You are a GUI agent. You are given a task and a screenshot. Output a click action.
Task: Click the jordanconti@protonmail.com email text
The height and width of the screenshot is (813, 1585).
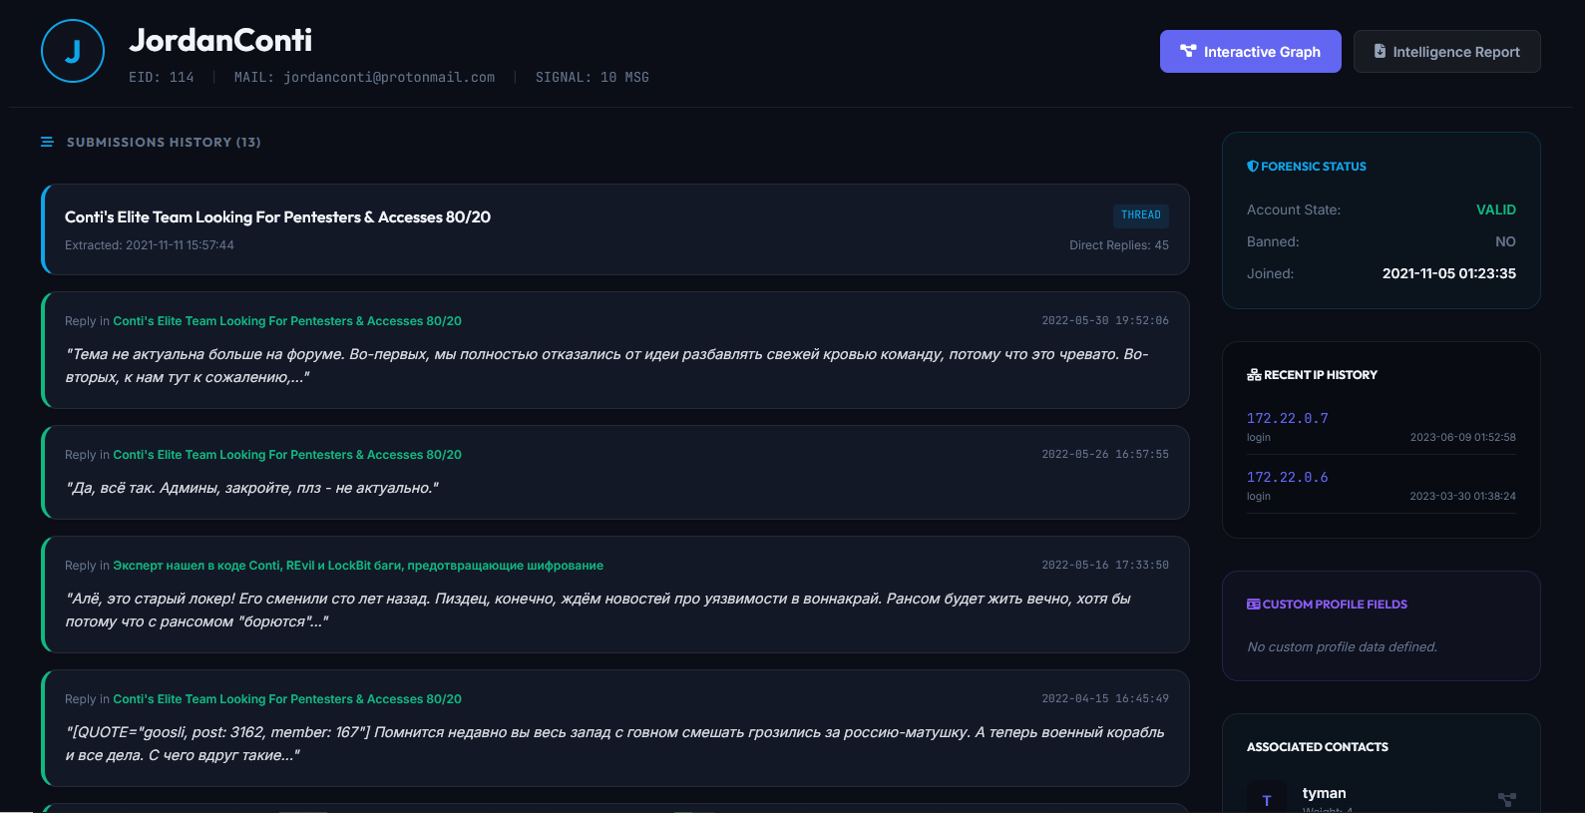coord(389,77)
